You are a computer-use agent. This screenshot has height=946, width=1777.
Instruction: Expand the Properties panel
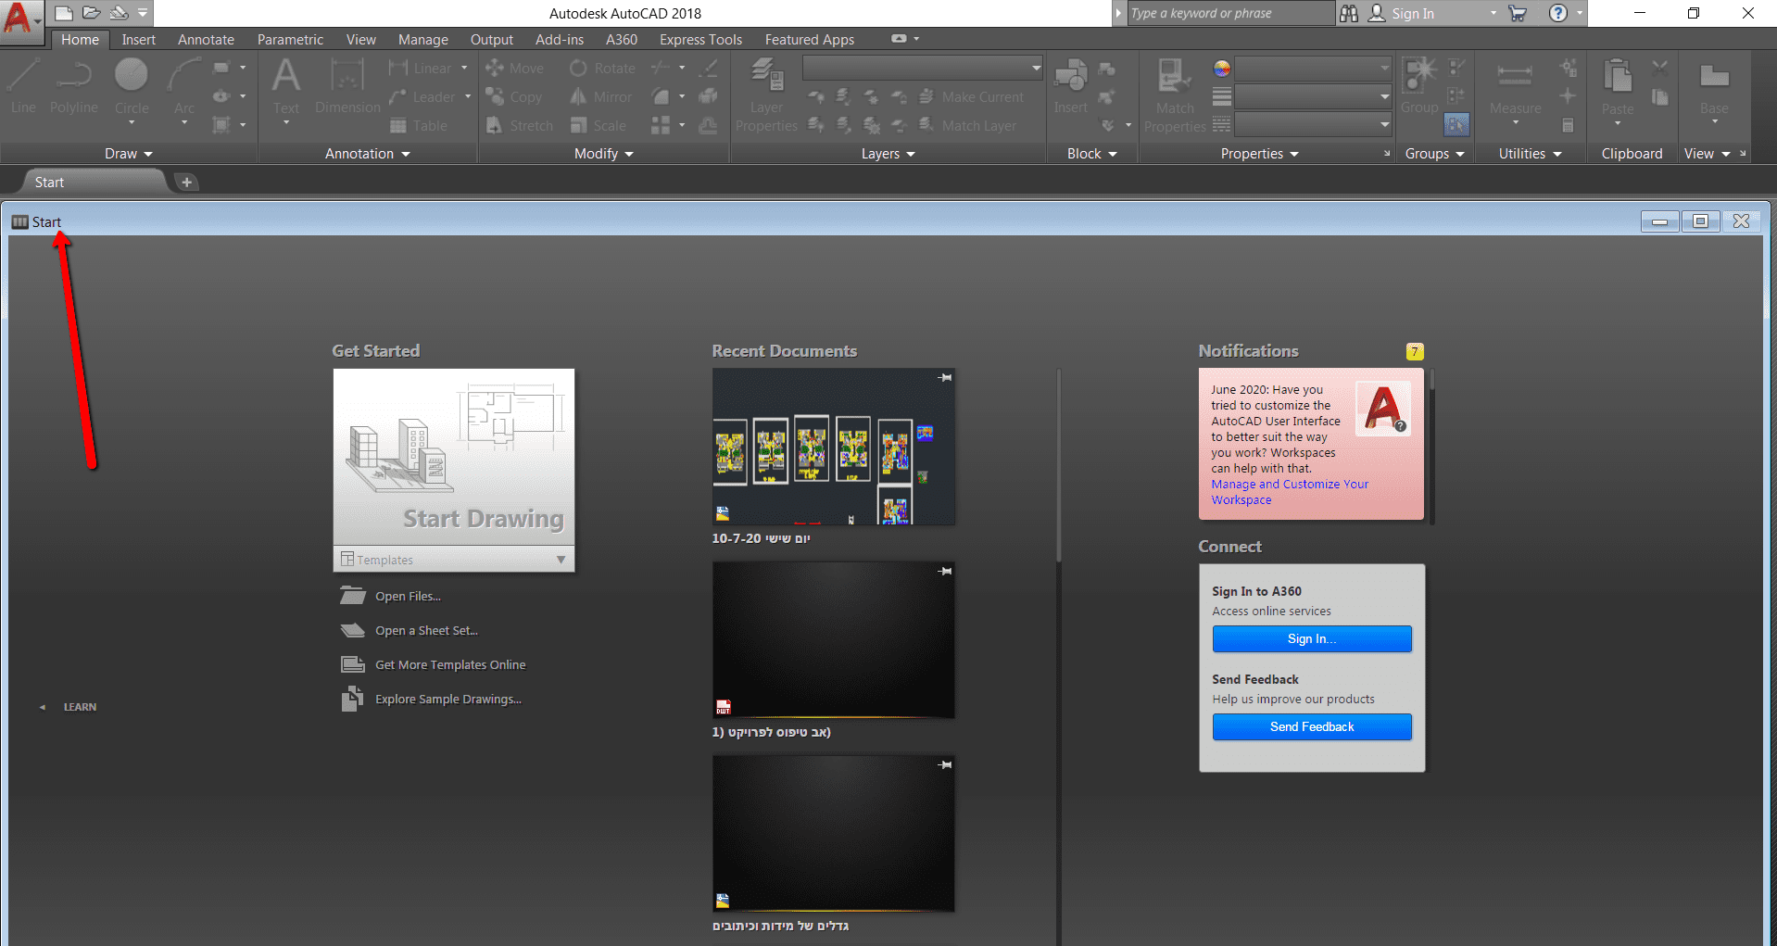pyautogui.click(x=1260, y=154)
